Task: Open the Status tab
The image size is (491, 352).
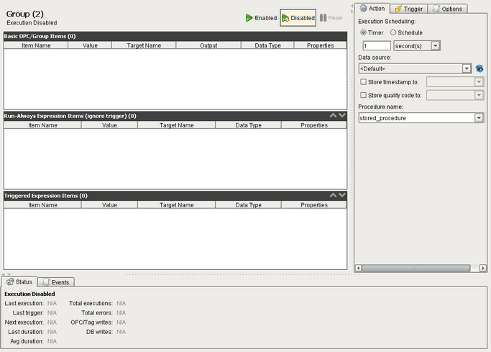Action: (19, 281)
